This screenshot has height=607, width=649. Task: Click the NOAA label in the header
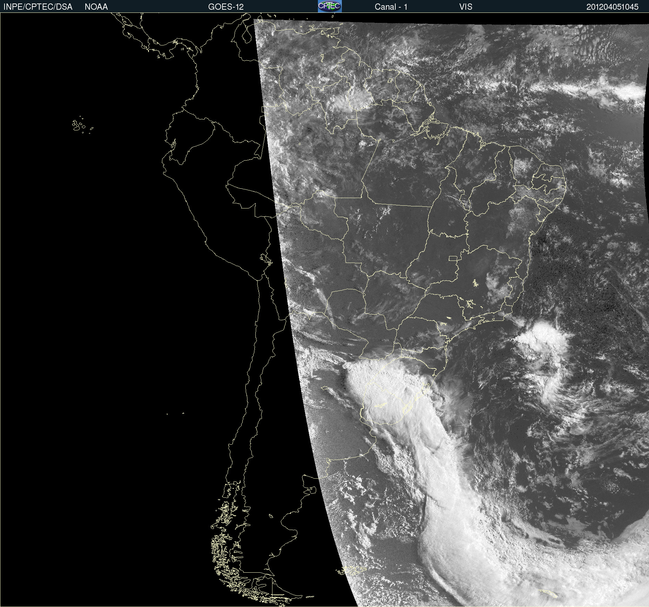96,7
